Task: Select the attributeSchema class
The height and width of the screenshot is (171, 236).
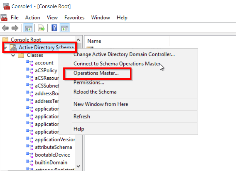Action: [53, 147]
